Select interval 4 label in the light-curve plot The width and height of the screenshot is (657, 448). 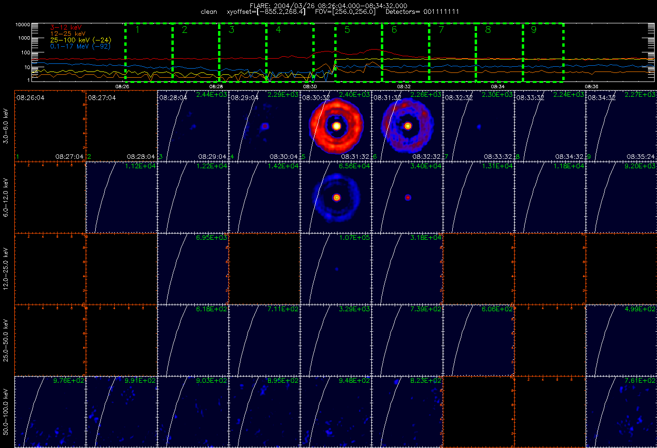[x=279, y=30]
